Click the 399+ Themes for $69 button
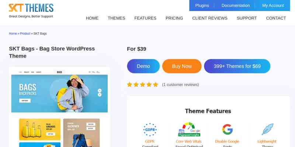The height and width of the screenshot is (147, 295). pyautogui.click(x=237, y=66)
